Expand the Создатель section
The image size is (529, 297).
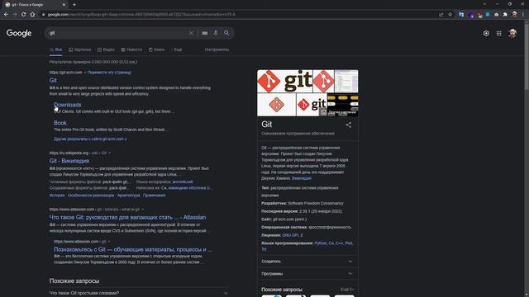307,262
